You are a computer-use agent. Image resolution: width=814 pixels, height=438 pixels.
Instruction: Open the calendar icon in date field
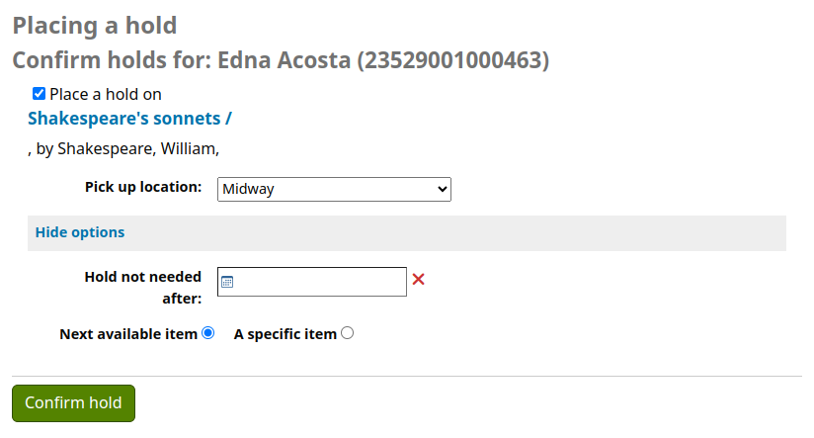coord(227,282)
